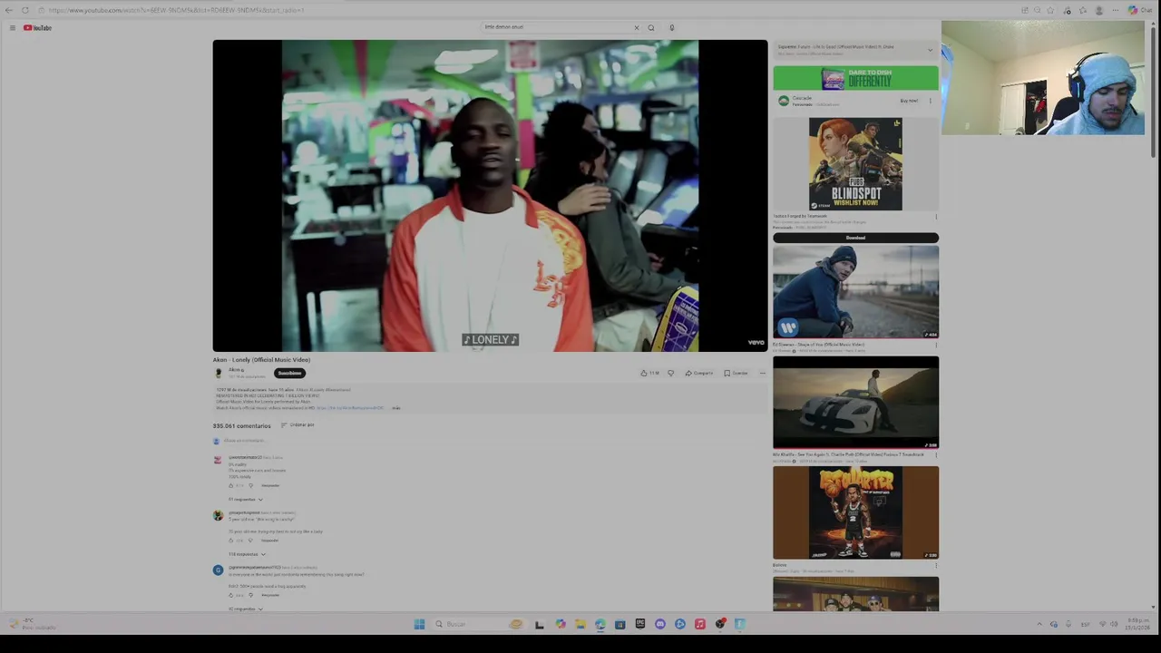The width and height of the screenshot is (1161, 653).
Task: Expand the 118 respuestas thread
Action: click(x=247, y=554)
